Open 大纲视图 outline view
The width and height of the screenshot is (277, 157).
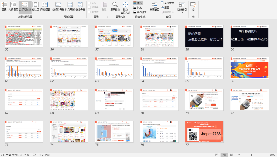click(x=13, y=6)
